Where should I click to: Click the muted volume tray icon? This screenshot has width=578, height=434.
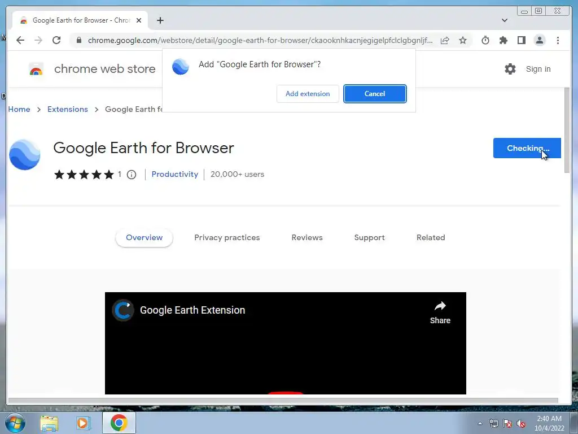(521, 424)
